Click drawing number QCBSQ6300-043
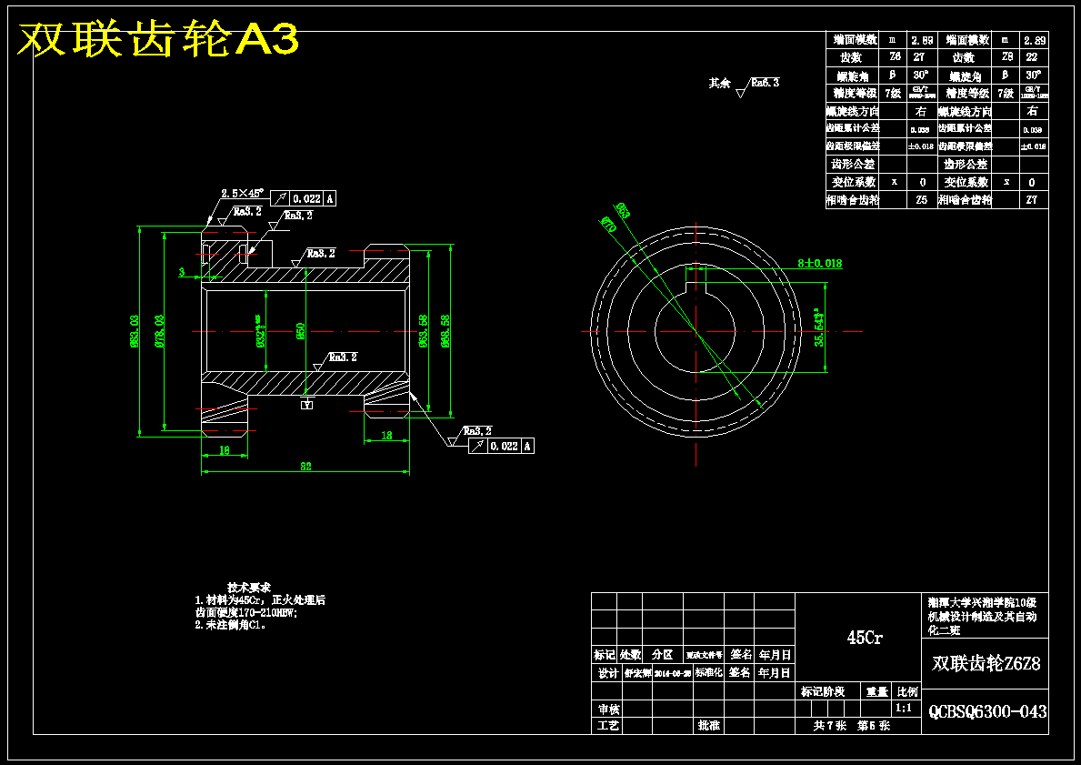Viewport: 1081px width, 765px height. click(987, 711)
